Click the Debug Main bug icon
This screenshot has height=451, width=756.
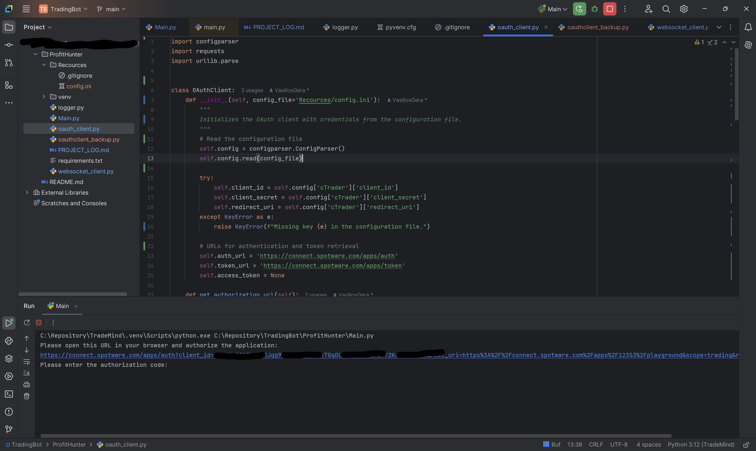[595, 9]
